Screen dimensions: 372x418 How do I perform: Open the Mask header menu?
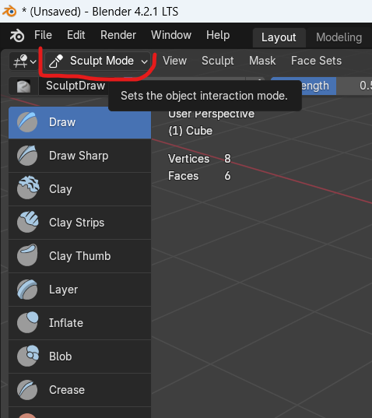coord(262,61)
